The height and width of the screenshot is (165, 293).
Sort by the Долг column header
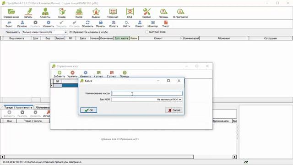[36, 38]
